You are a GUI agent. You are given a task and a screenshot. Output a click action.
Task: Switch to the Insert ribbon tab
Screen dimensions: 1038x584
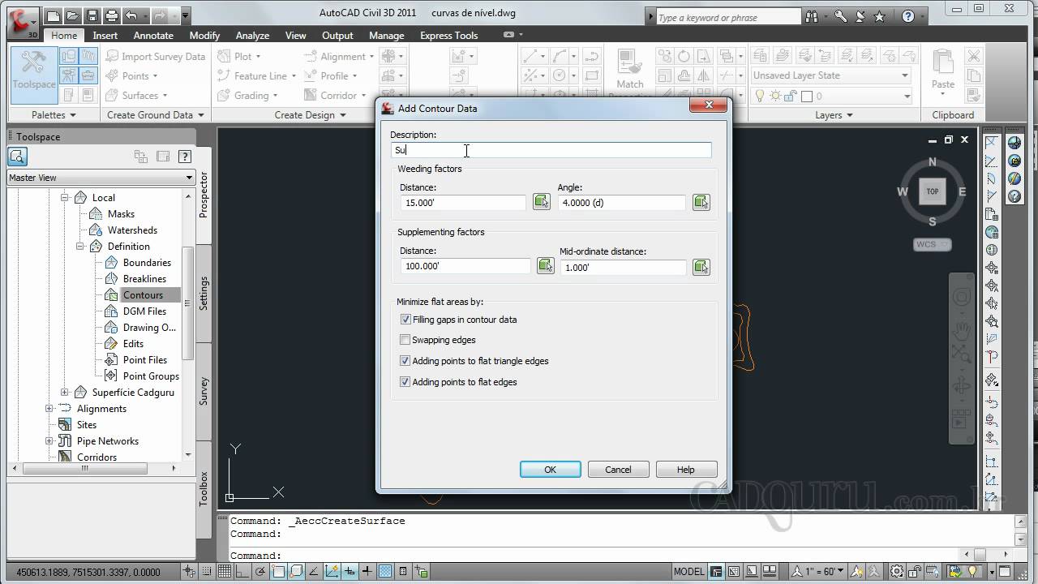tap(105, 36)
